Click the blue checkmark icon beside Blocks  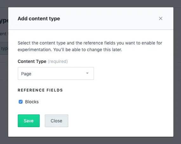pyautogui.click(x=21, y=102)
